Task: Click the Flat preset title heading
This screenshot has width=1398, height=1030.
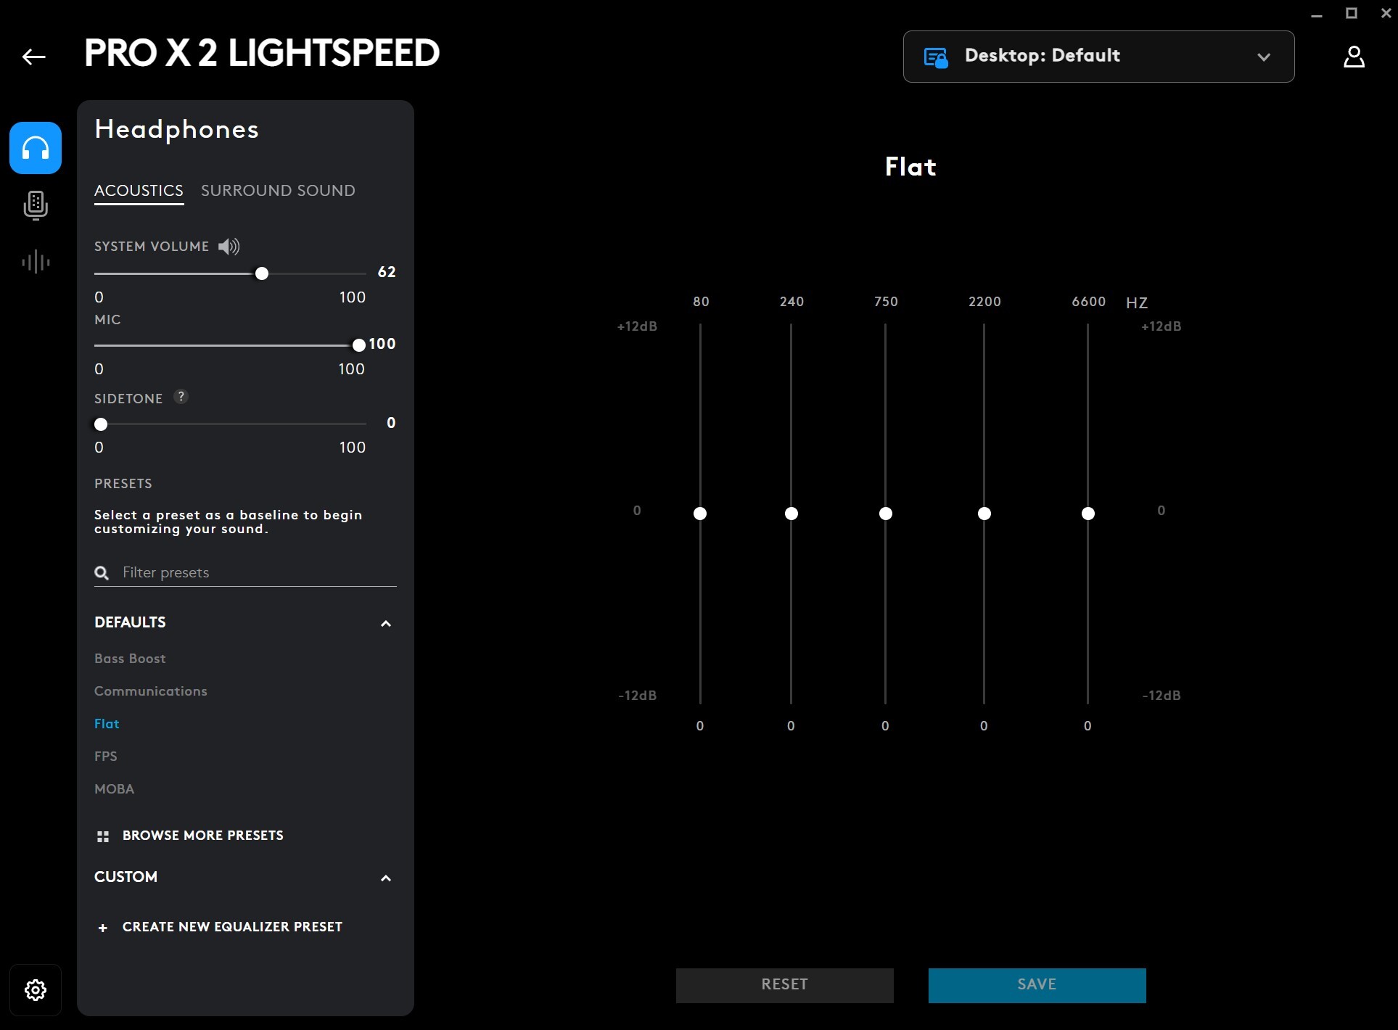Action: pos(910,167)
